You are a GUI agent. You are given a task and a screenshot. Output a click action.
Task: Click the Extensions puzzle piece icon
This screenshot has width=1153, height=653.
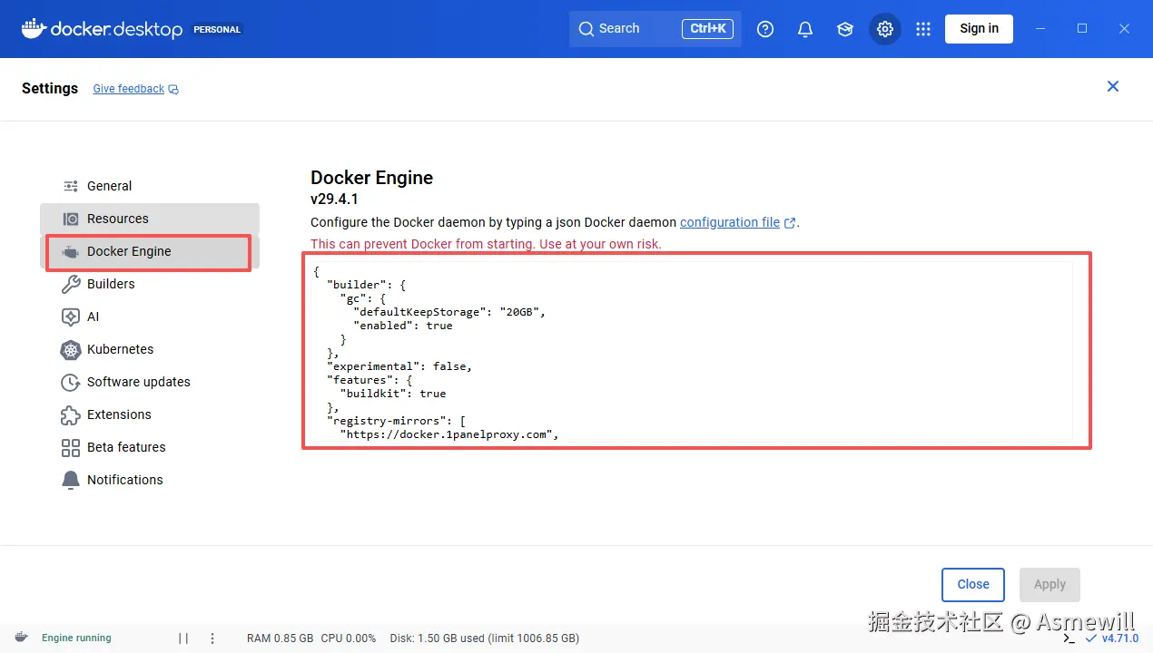(x=71, y=414)
